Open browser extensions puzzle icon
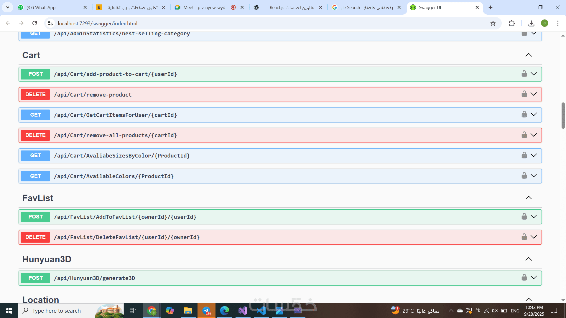 512,23
